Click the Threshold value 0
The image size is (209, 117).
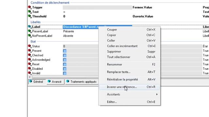click(x=64, y=16)
